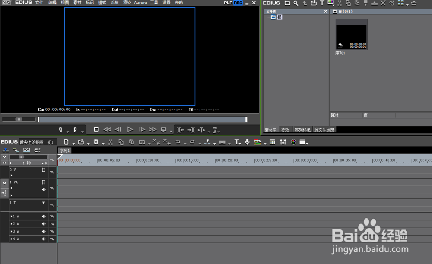Viewport: 432px width, 264px height.
Task: Switch to the 特效 tab
Action: [285, 129]
